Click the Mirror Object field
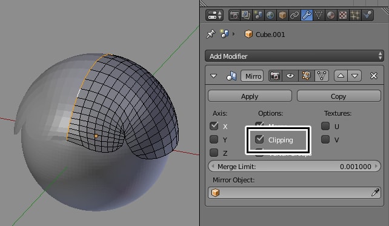Viewport: 389px width, 226px height. [294, 193]
